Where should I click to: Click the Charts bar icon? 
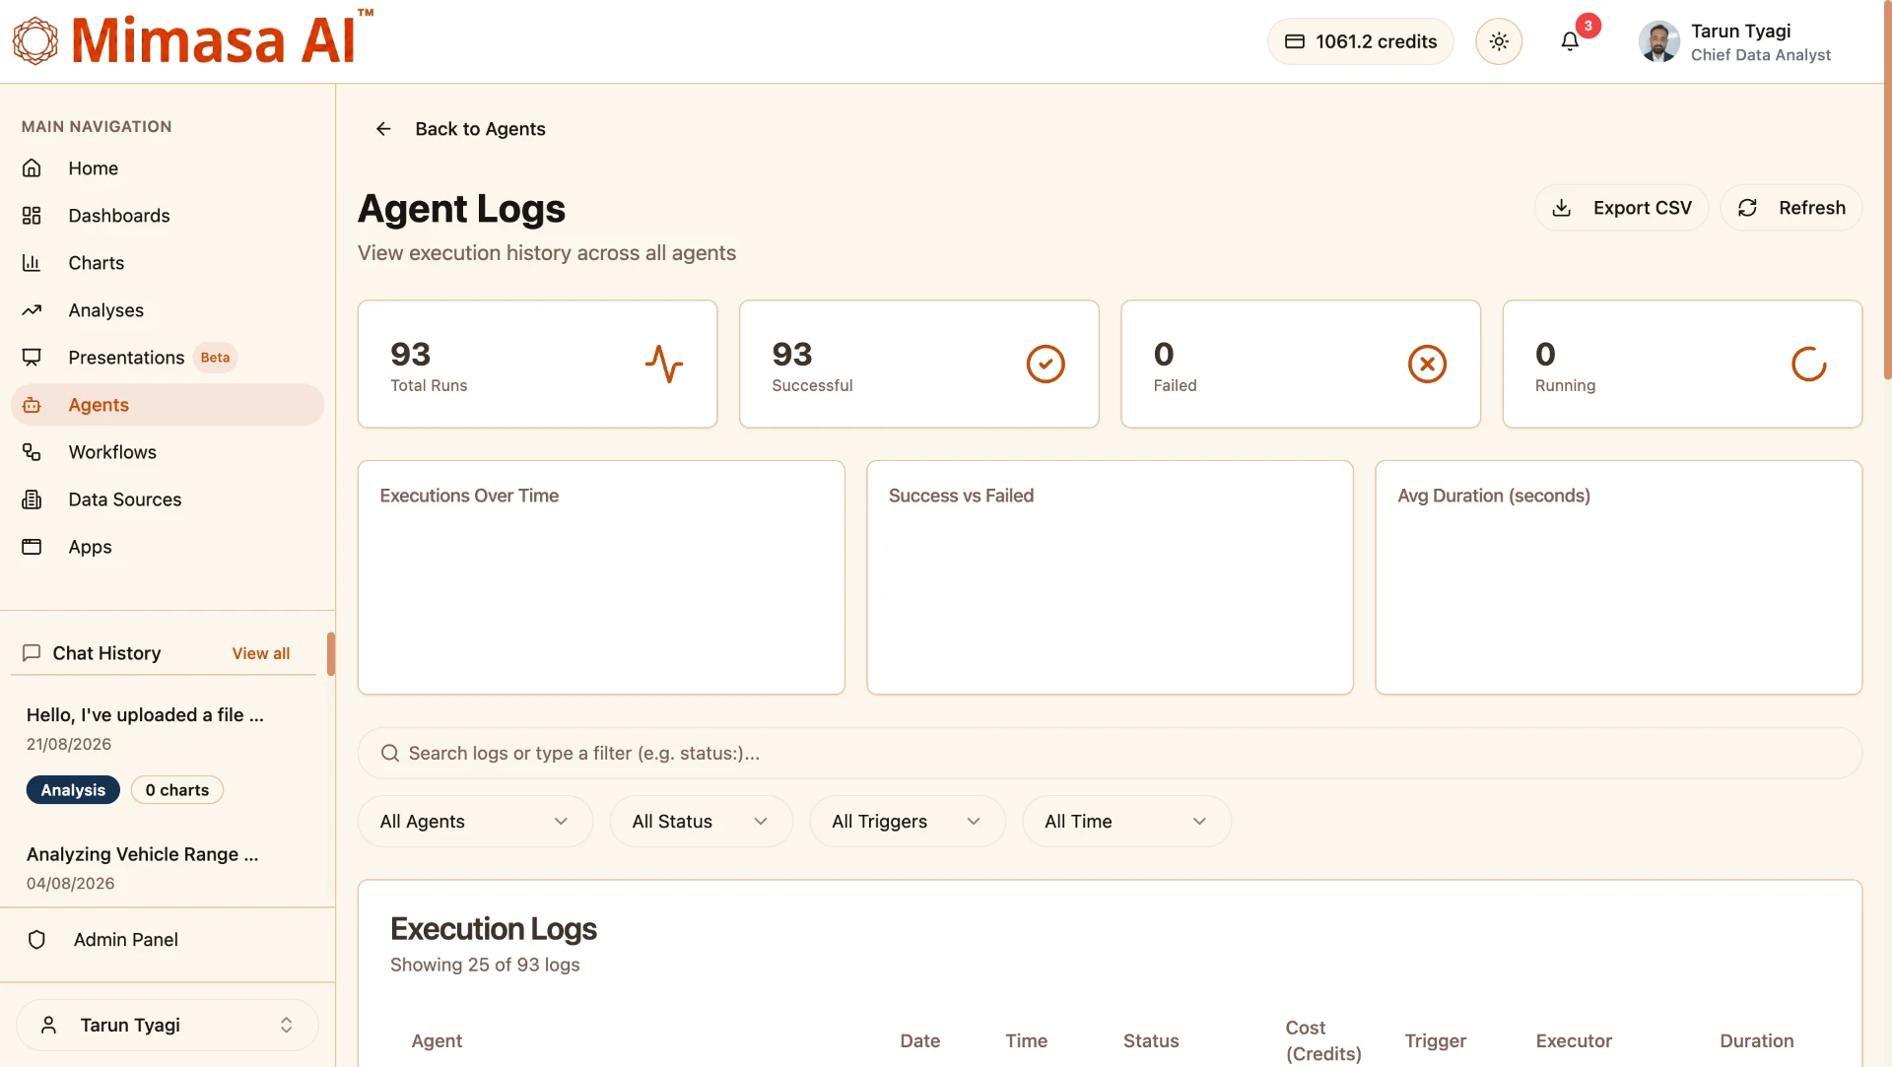point(32,263)
